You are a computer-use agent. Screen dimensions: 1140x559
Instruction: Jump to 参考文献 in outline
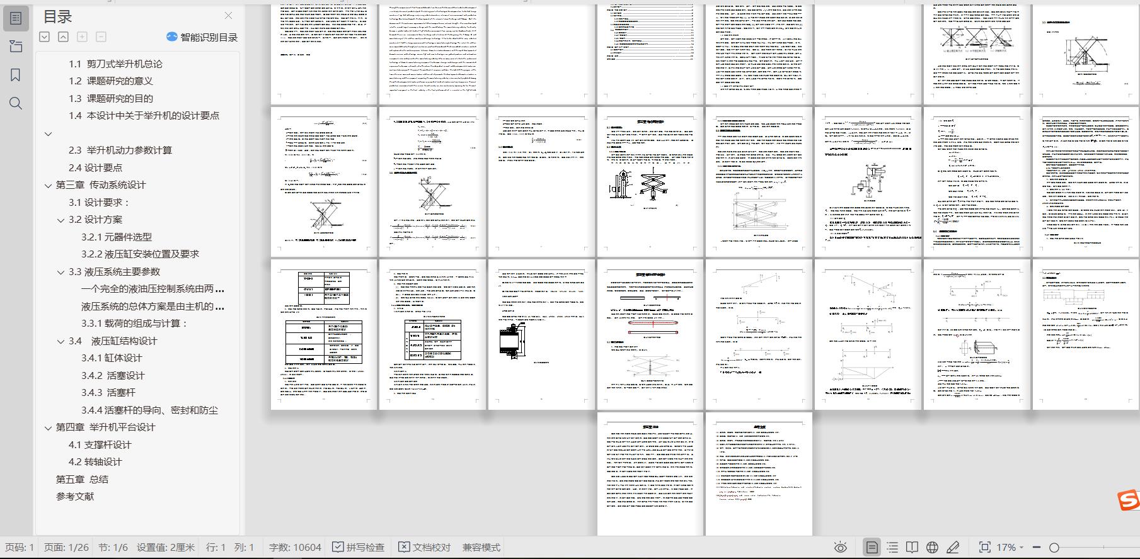(x=75, y=496)
